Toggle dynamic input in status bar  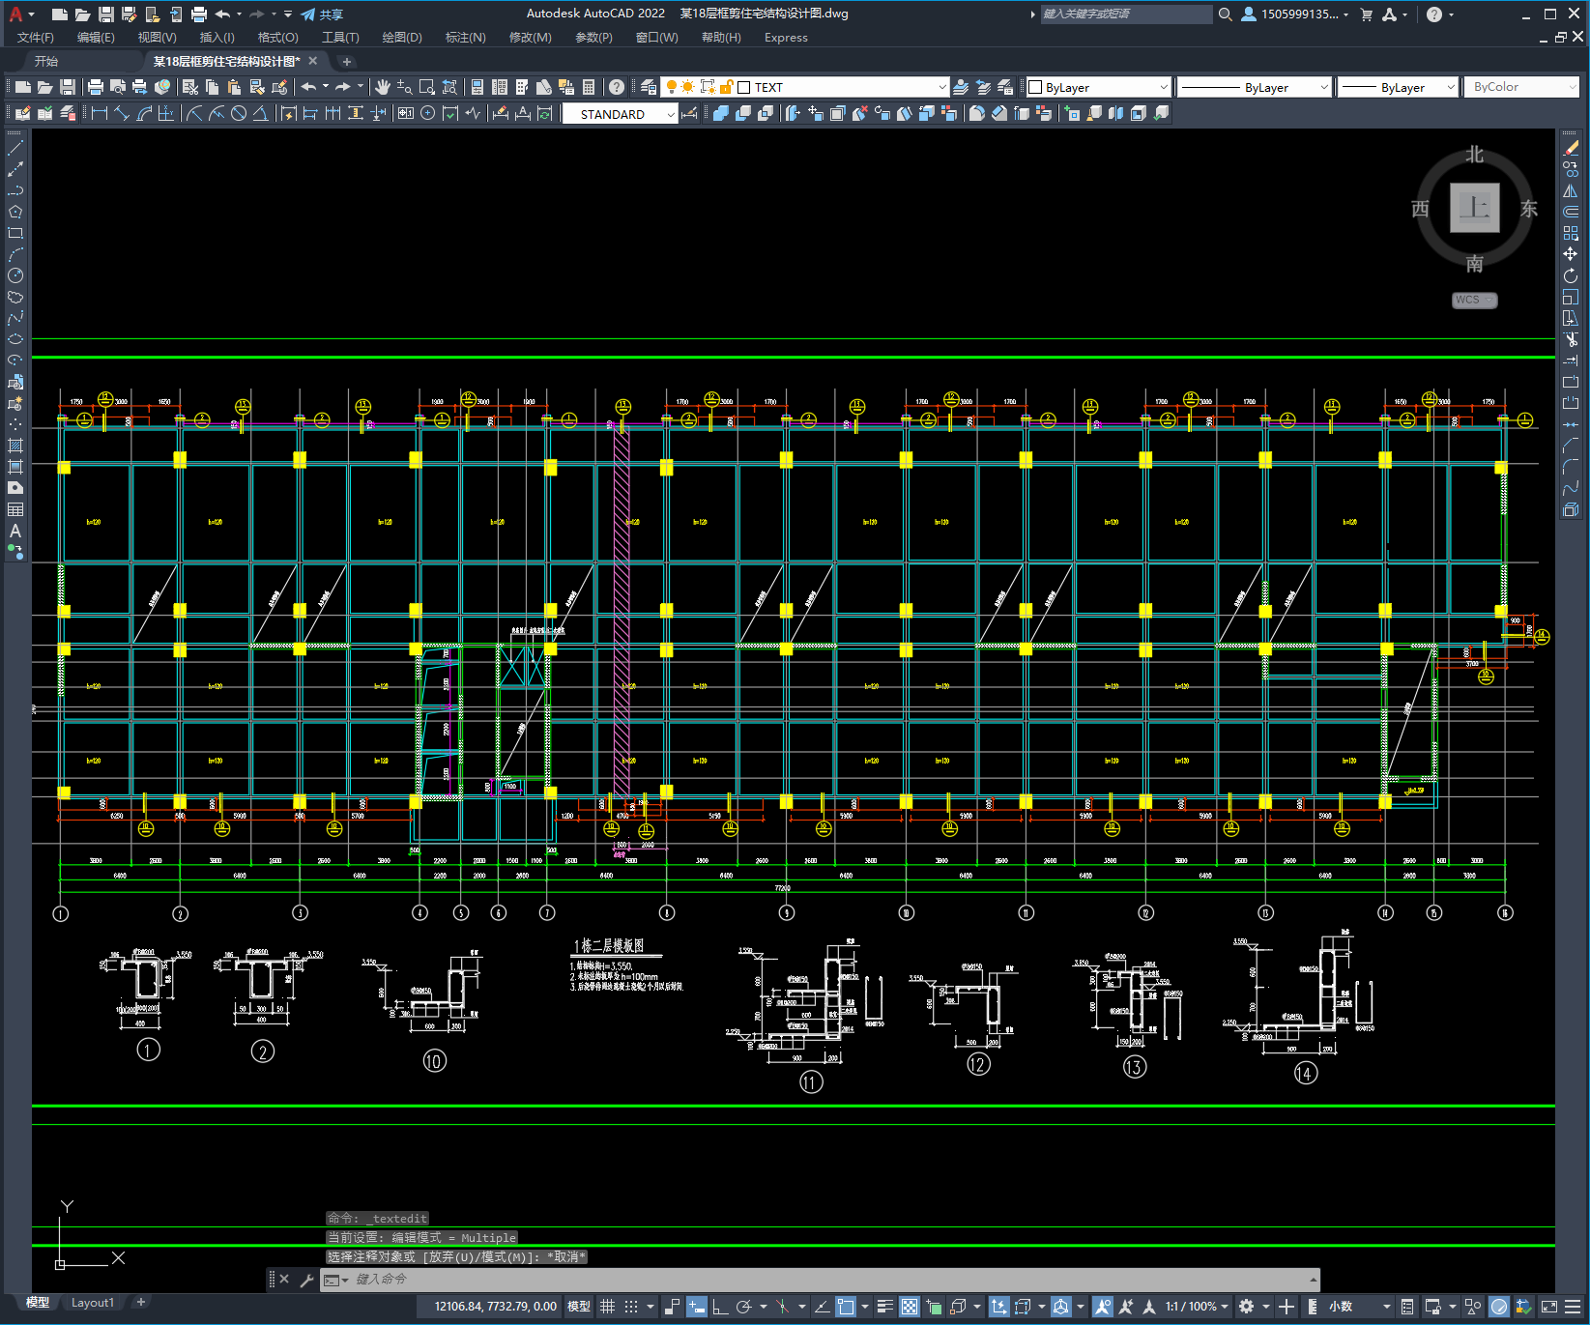[x=697, y=1307]
